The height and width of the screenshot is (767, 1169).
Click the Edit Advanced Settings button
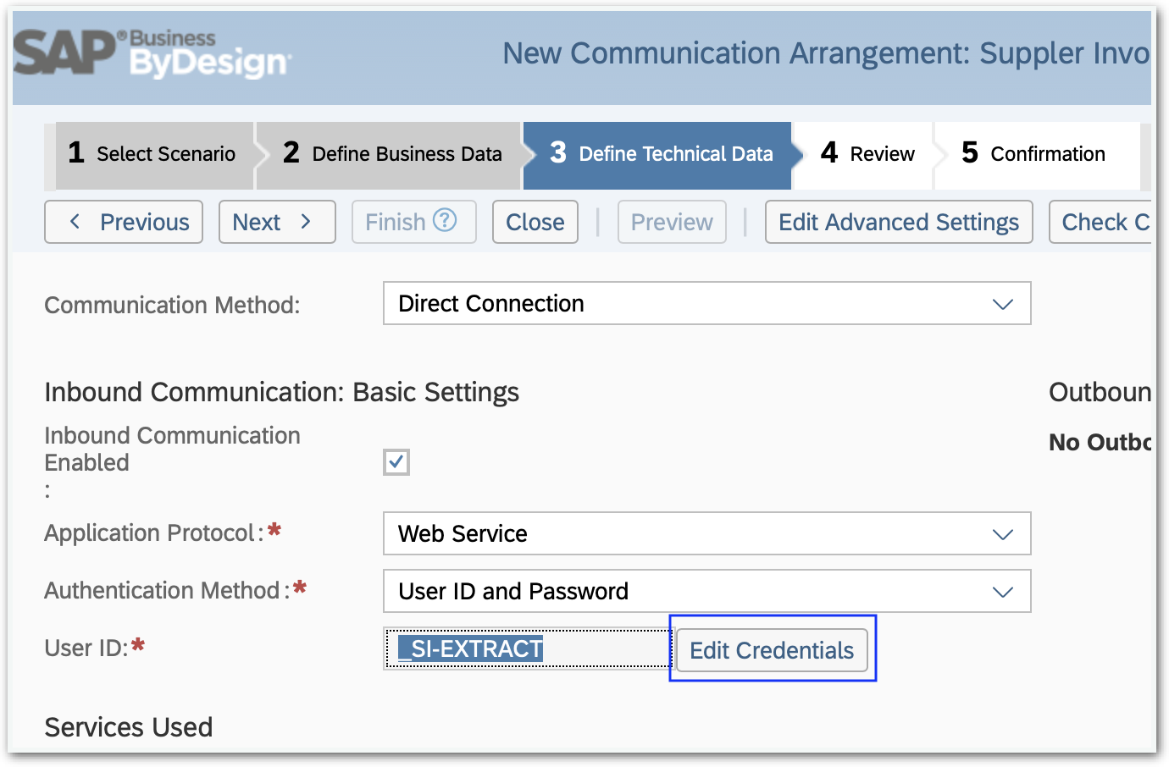[898, 222]
